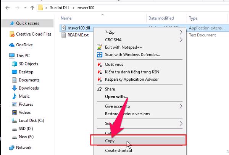The width and height of the screenshot is (229, 155).
Task: Expand the CRC SHA submenu arrow
Action: coord(181,39)
